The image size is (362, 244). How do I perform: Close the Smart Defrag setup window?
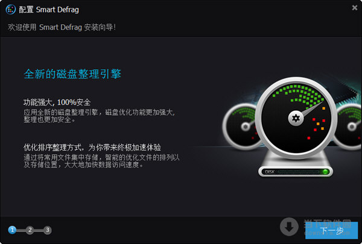355,8
